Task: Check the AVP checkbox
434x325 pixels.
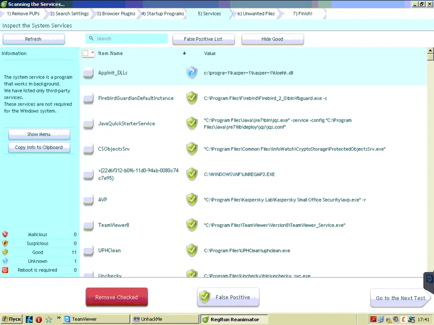Action: [89, 200]
